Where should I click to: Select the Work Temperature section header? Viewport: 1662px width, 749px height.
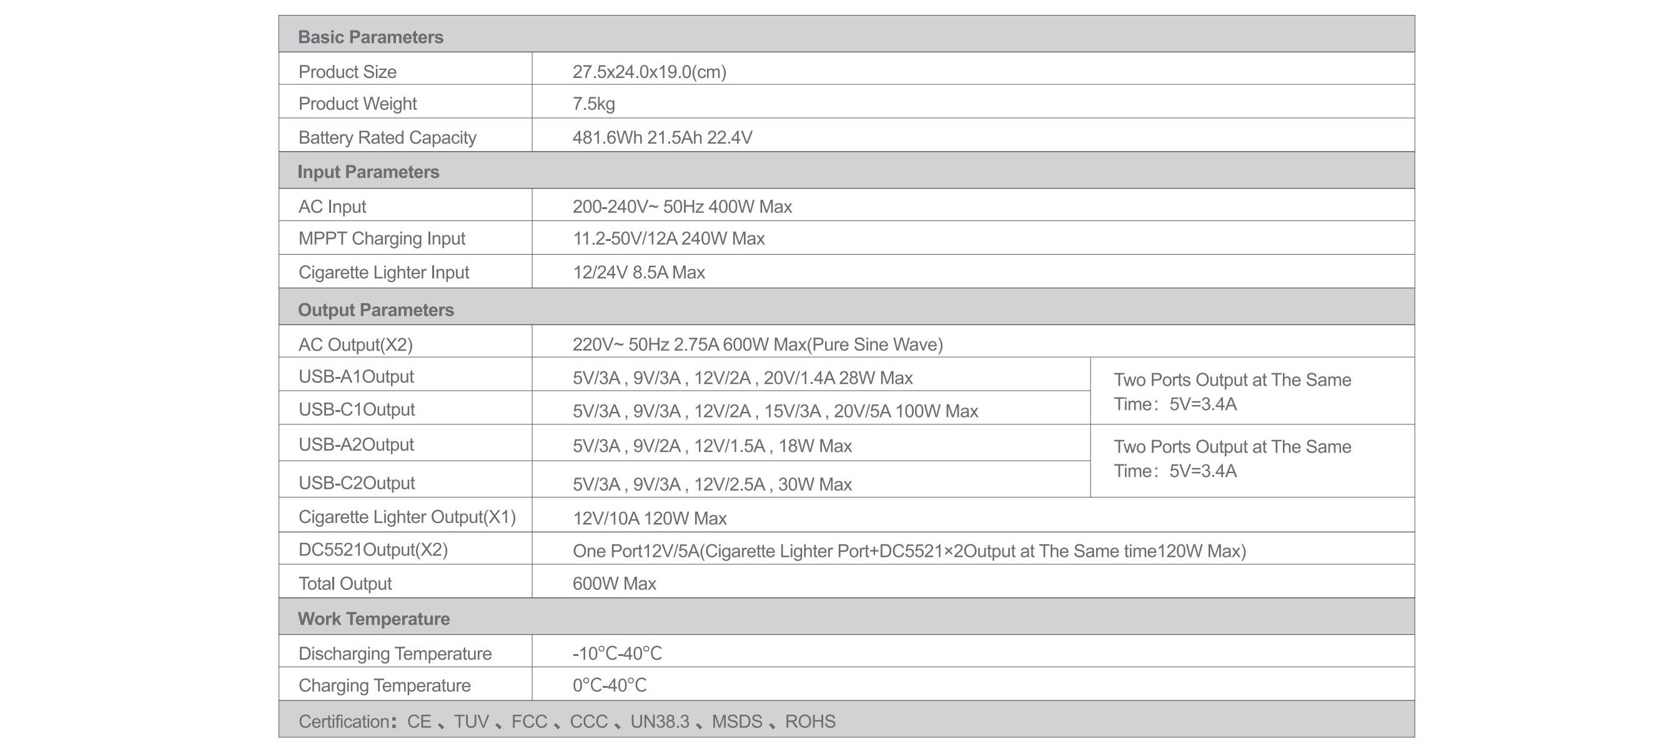(x=373, y=619)
